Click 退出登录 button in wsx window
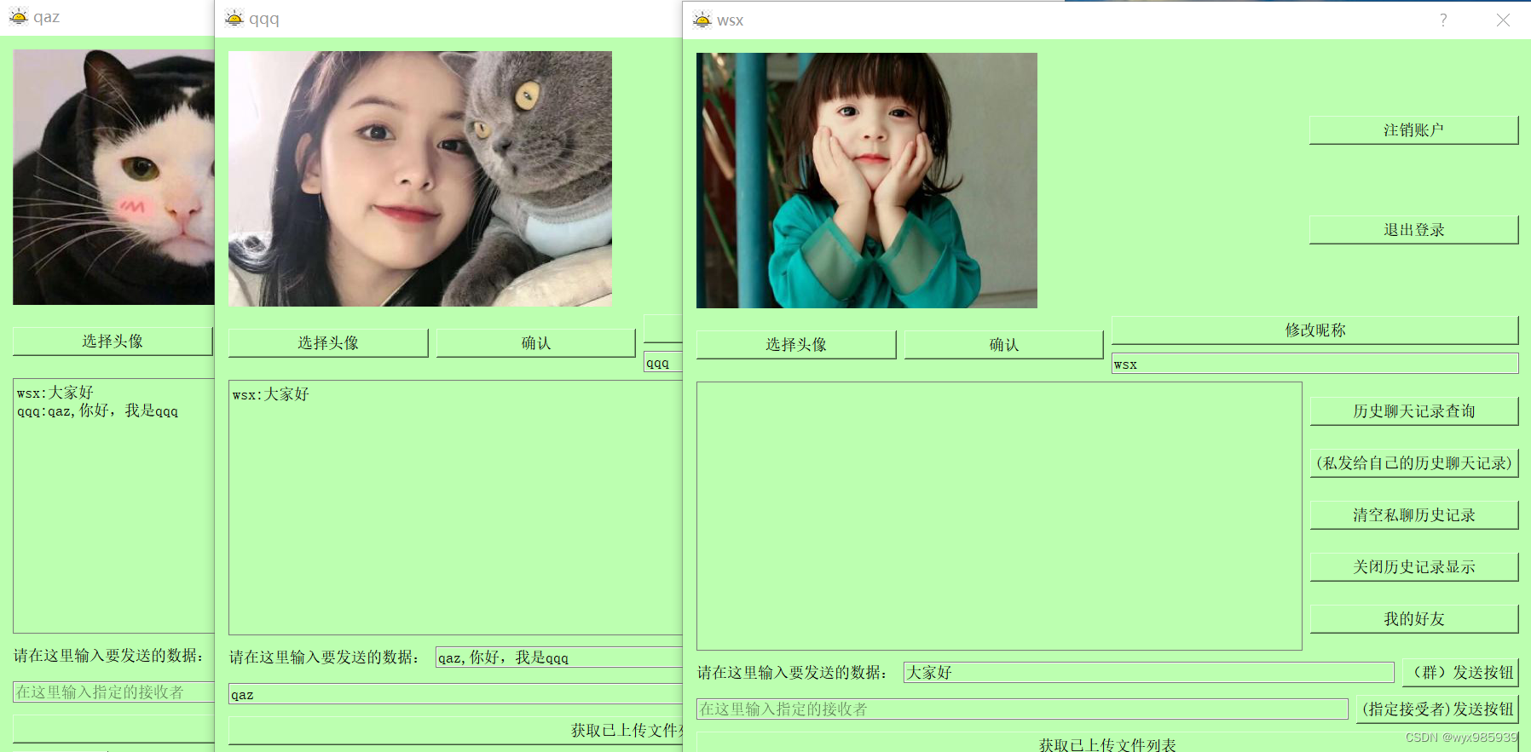 point(1413,230)
